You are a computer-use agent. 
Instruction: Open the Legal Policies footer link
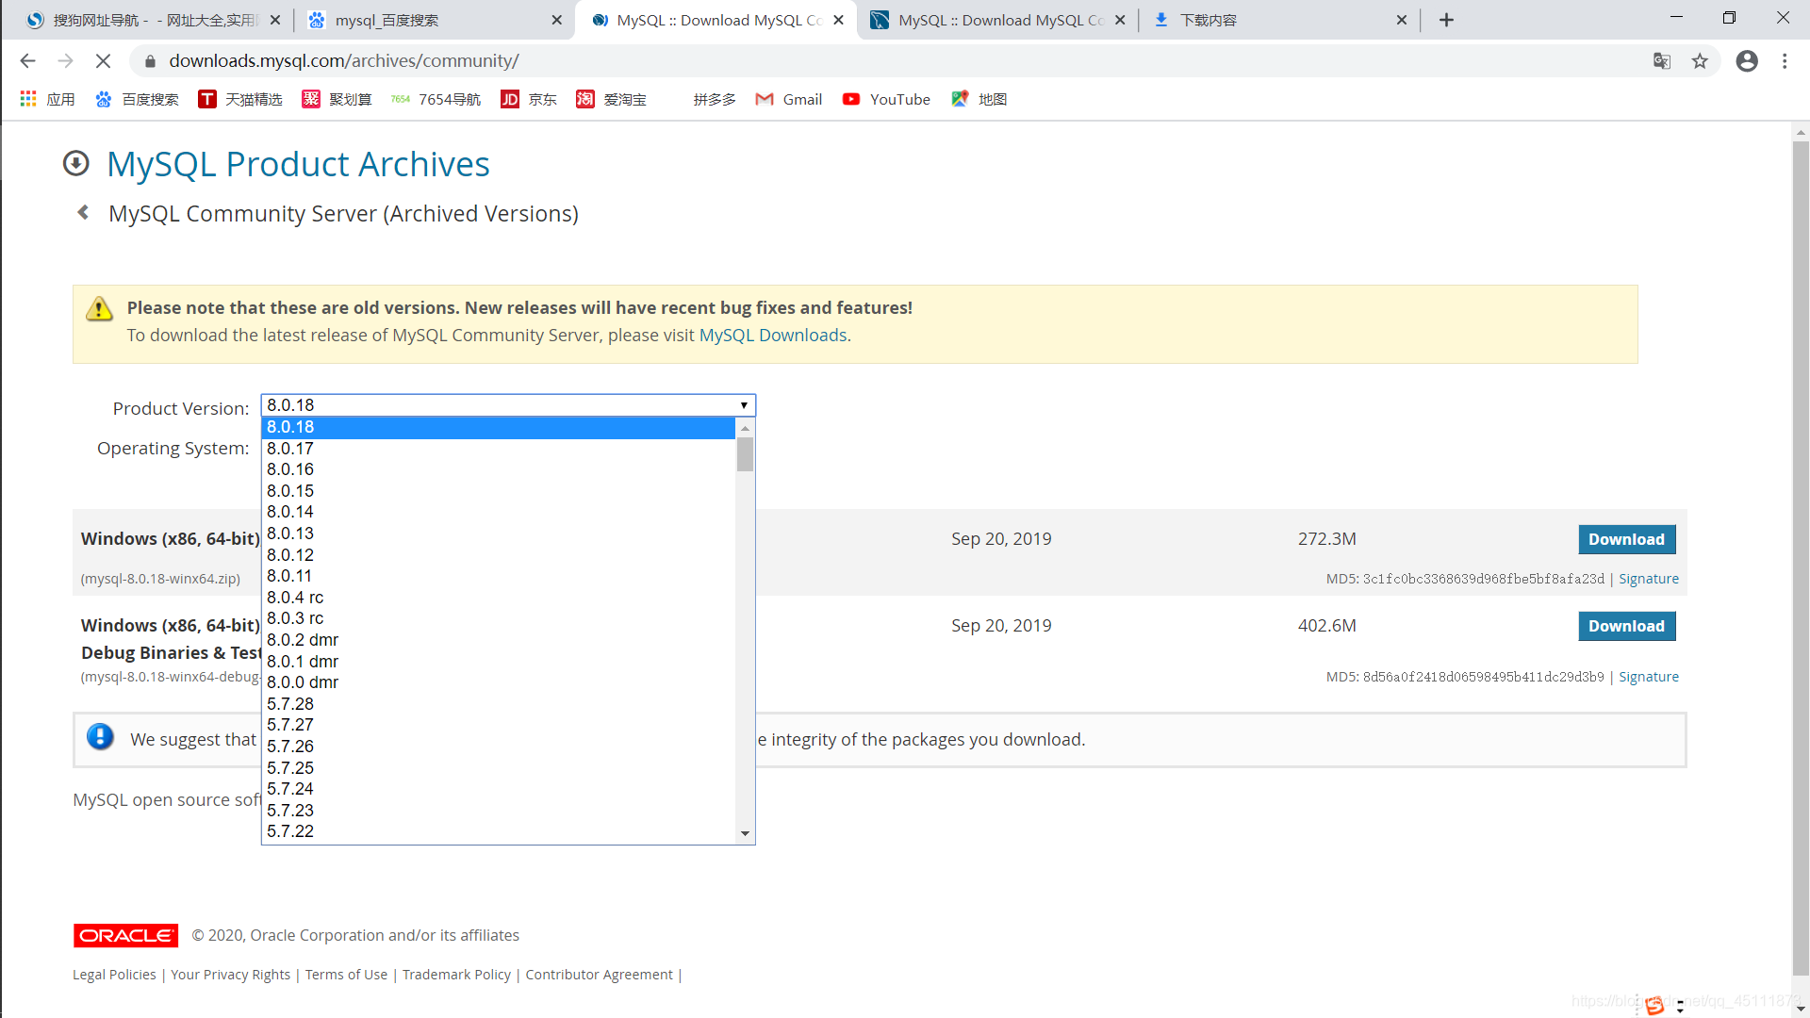tap(114, 975)
